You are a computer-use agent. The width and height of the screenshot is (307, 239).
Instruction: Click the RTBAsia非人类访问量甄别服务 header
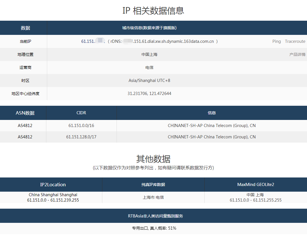point(155,216)
